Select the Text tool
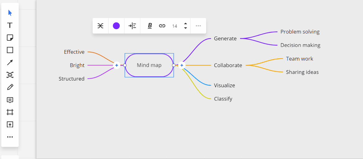 [10, 25]
